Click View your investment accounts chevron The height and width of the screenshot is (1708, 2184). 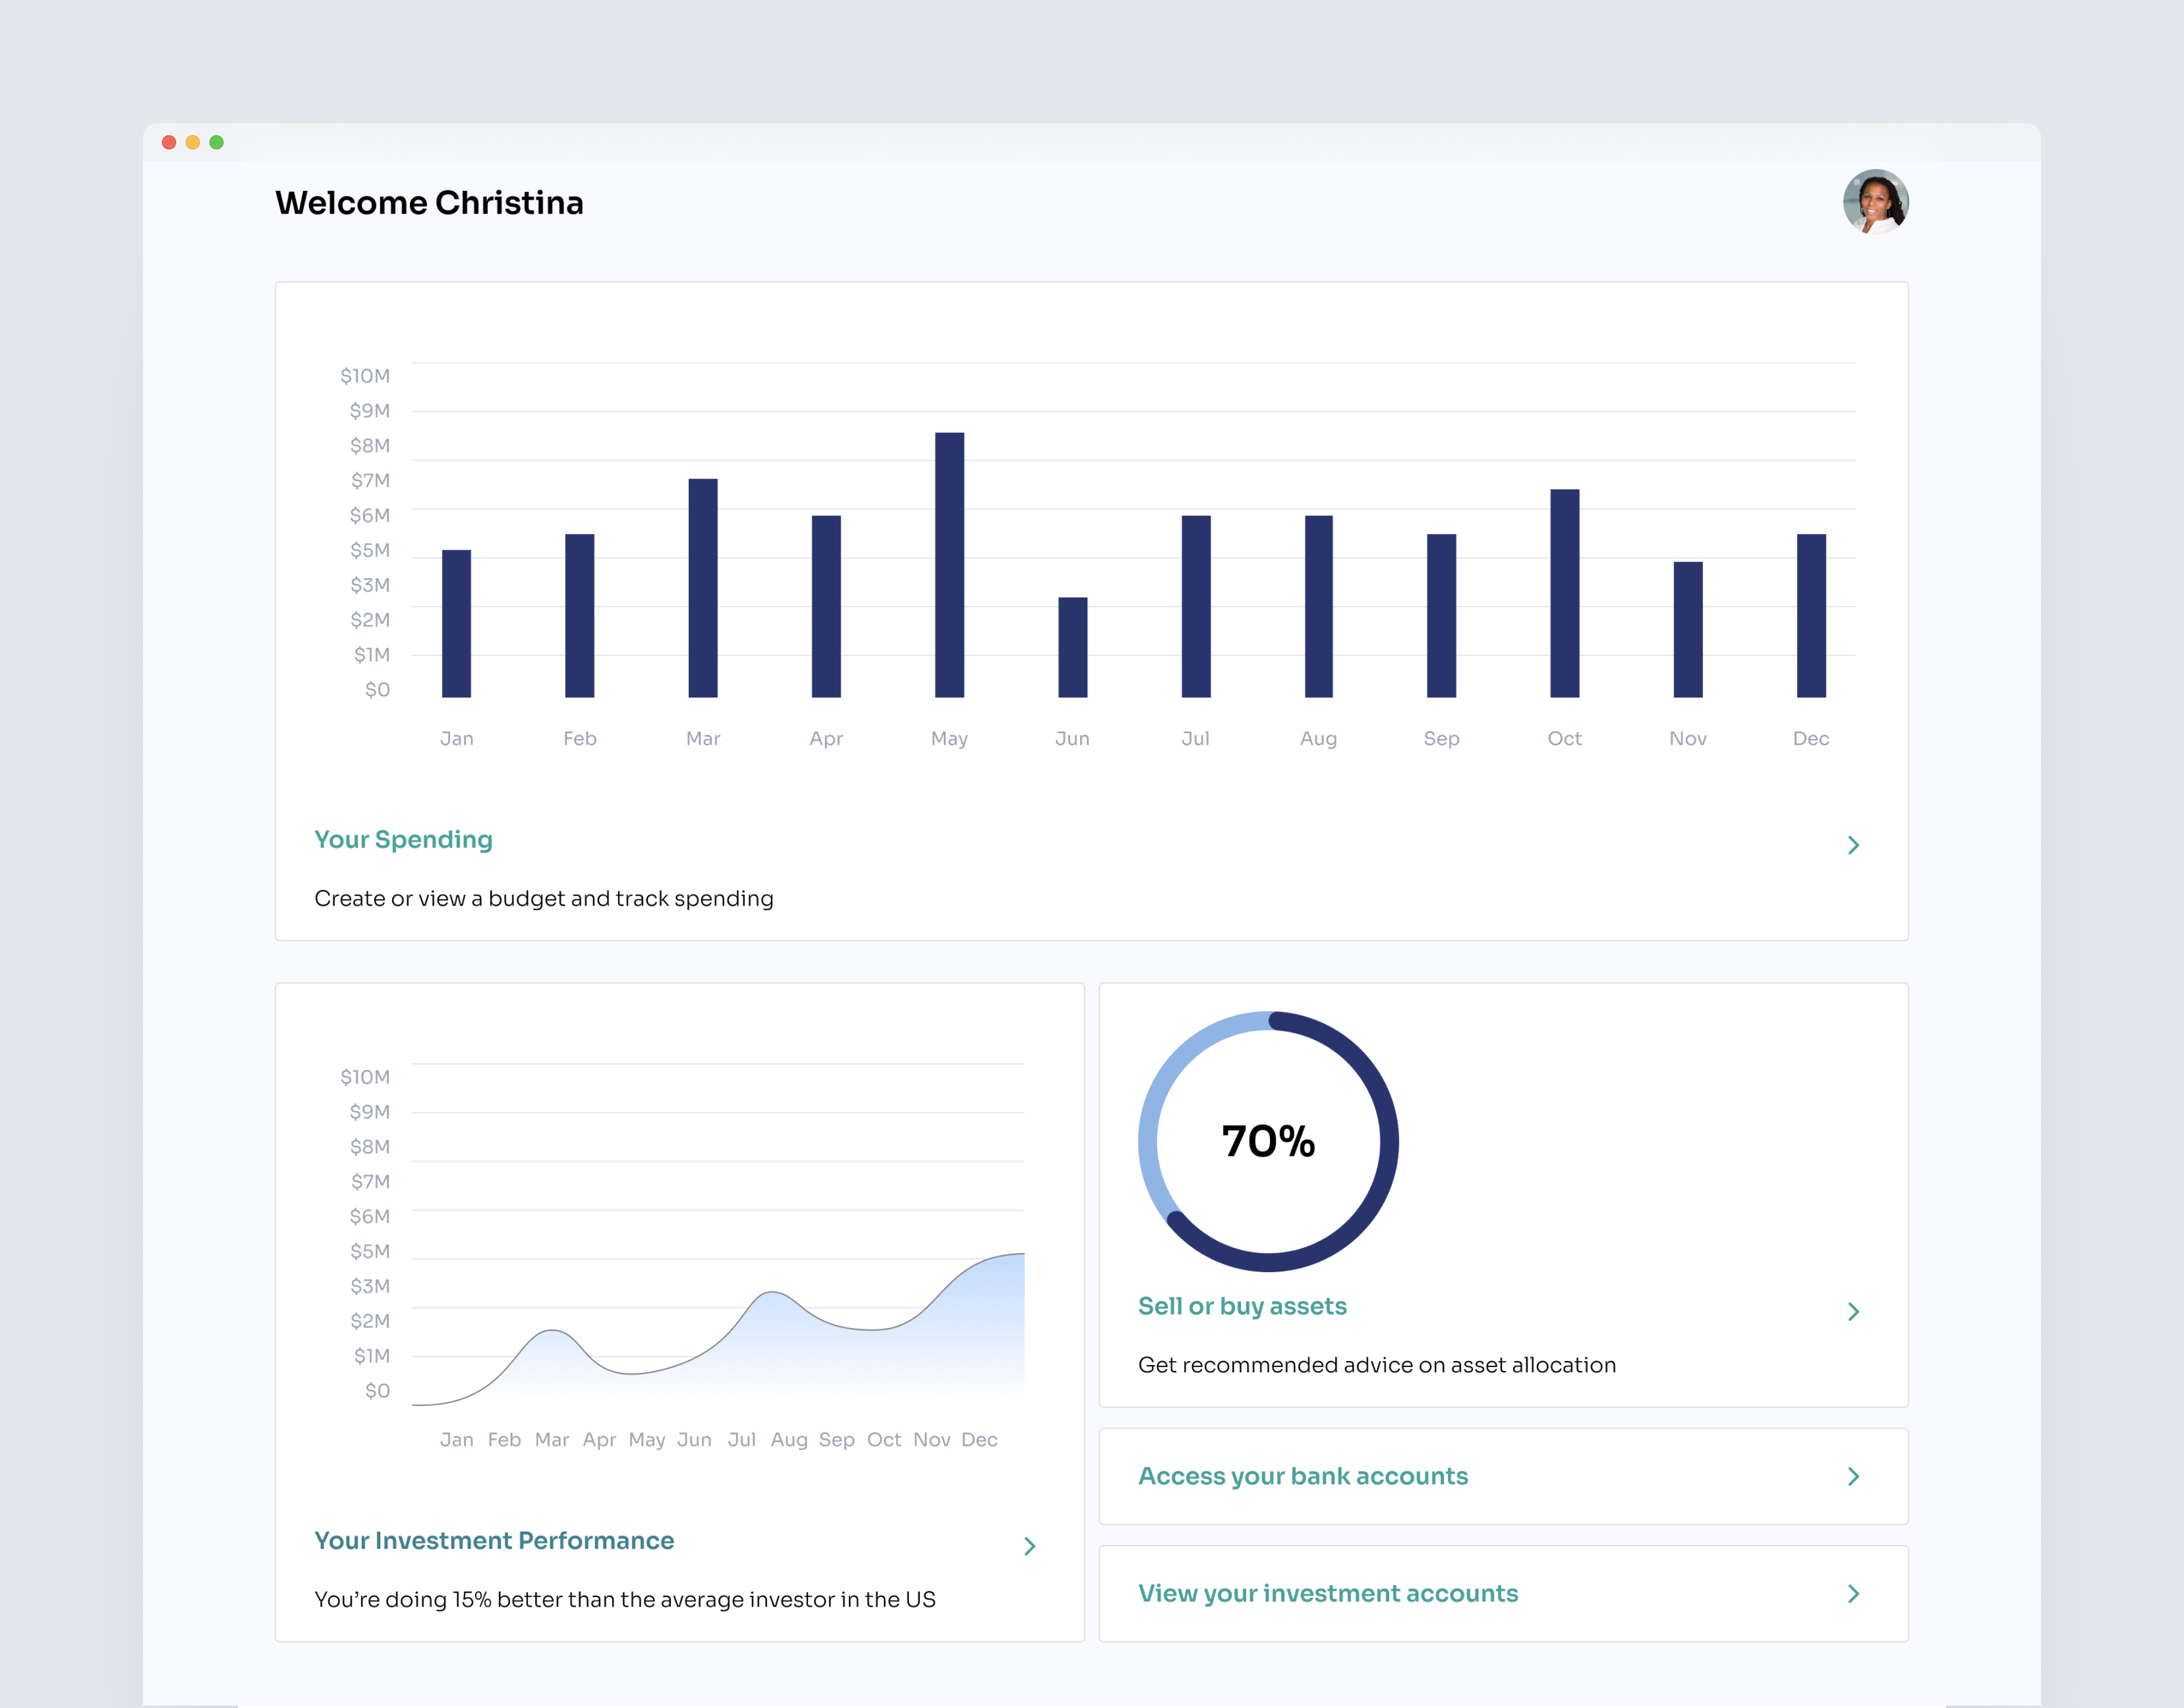click(x=1853, y=1593)
